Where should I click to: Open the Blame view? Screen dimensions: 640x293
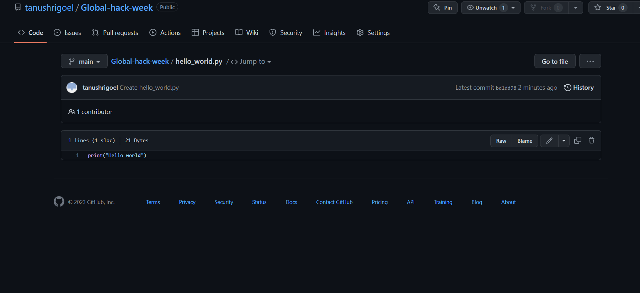[525, 141]
